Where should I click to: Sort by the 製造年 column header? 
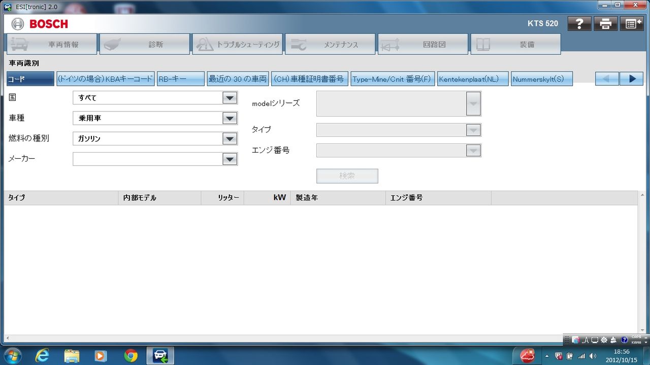pos(338,198)
